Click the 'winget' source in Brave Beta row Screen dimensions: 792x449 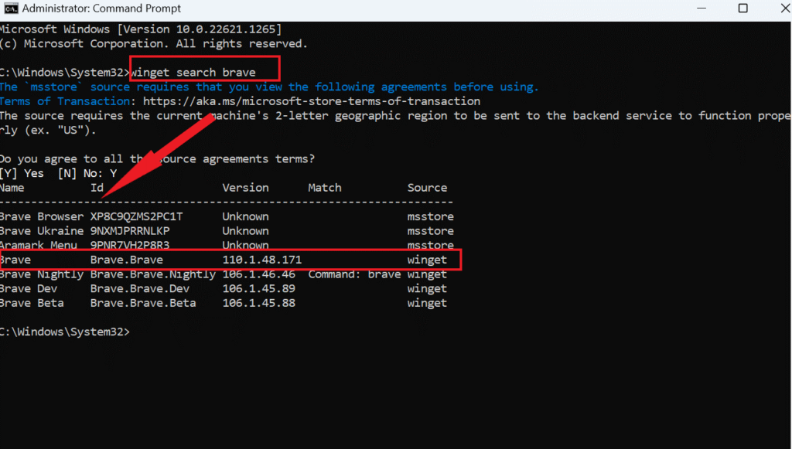[x=427, y=303]
